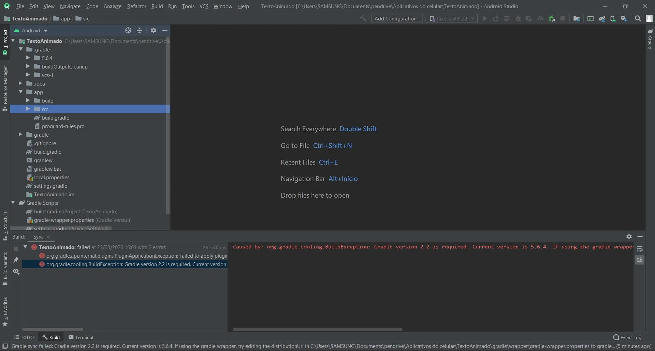Click the build output horizontal scrollbar
The width and height of the screenshot is (655, 351).
317,330
